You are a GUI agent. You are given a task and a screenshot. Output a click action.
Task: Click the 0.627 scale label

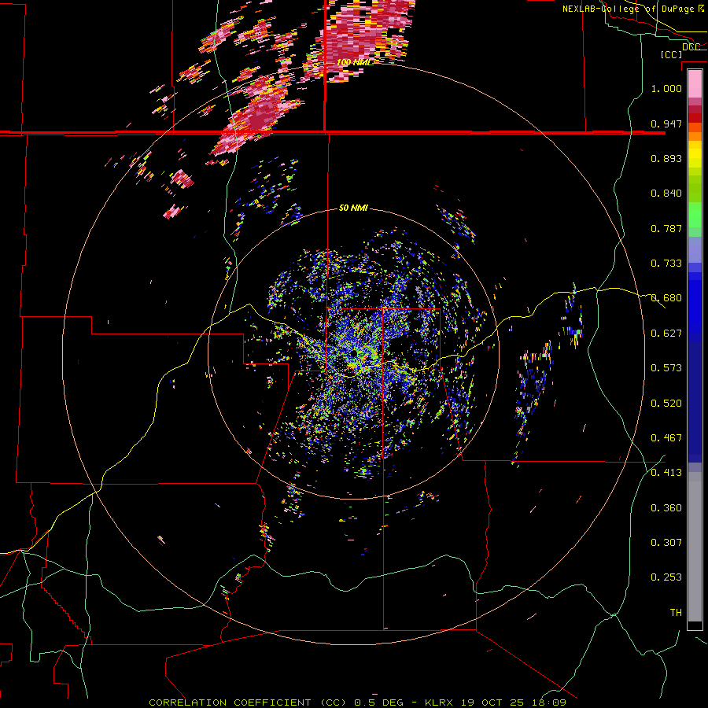point(666,334)
